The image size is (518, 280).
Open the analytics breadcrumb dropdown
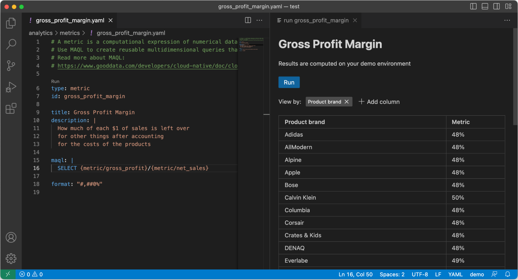pos(40,33)
